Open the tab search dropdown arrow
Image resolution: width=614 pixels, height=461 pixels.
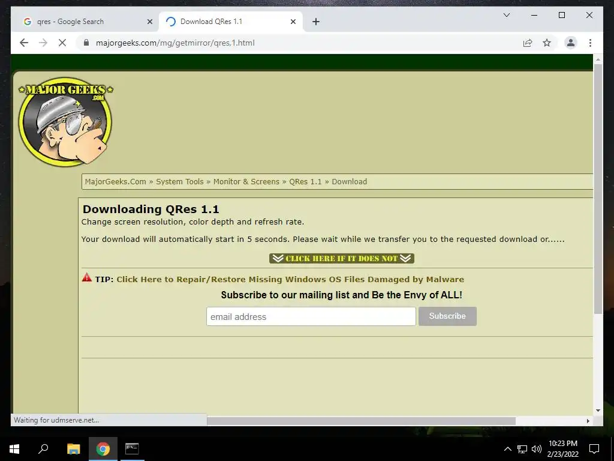click(x=506, y=15)
